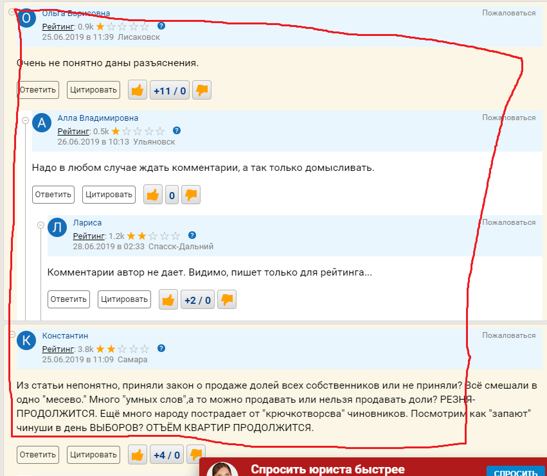Click rating help icon for Константин
547x476 pixels.
coord(161,348)
